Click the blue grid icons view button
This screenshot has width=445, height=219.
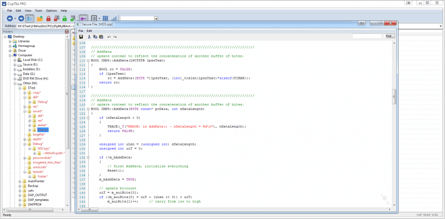tap(105, 19)
